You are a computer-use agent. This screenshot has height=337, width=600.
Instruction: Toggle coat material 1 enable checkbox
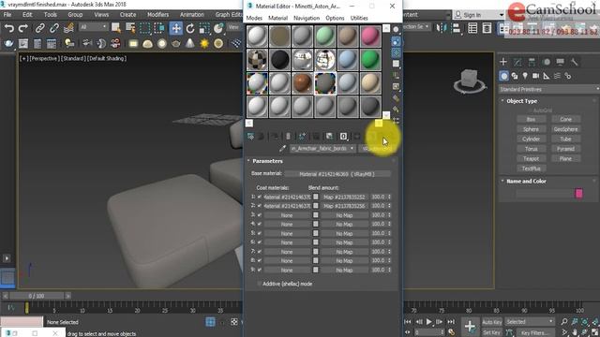[260, 197]
